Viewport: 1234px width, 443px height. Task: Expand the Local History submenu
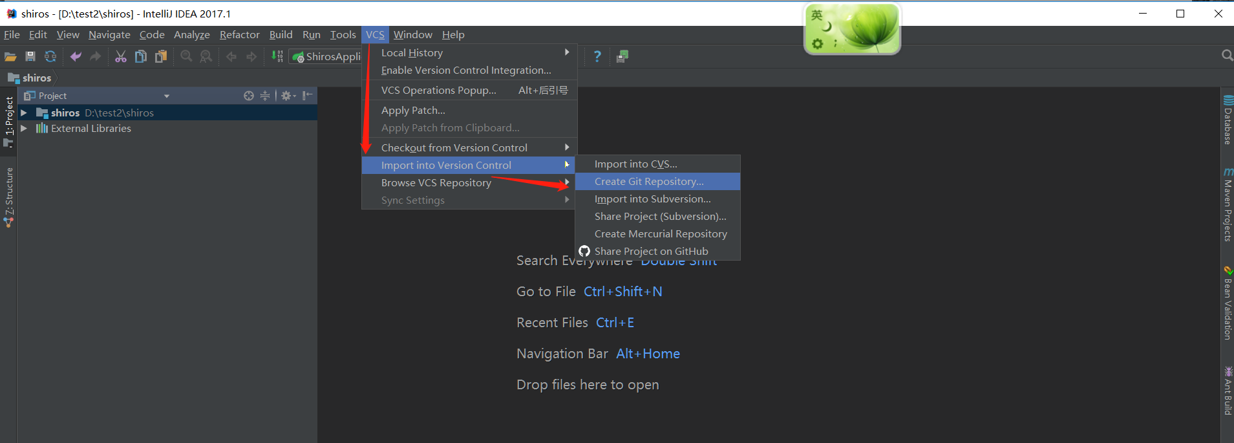click(469, 53)
